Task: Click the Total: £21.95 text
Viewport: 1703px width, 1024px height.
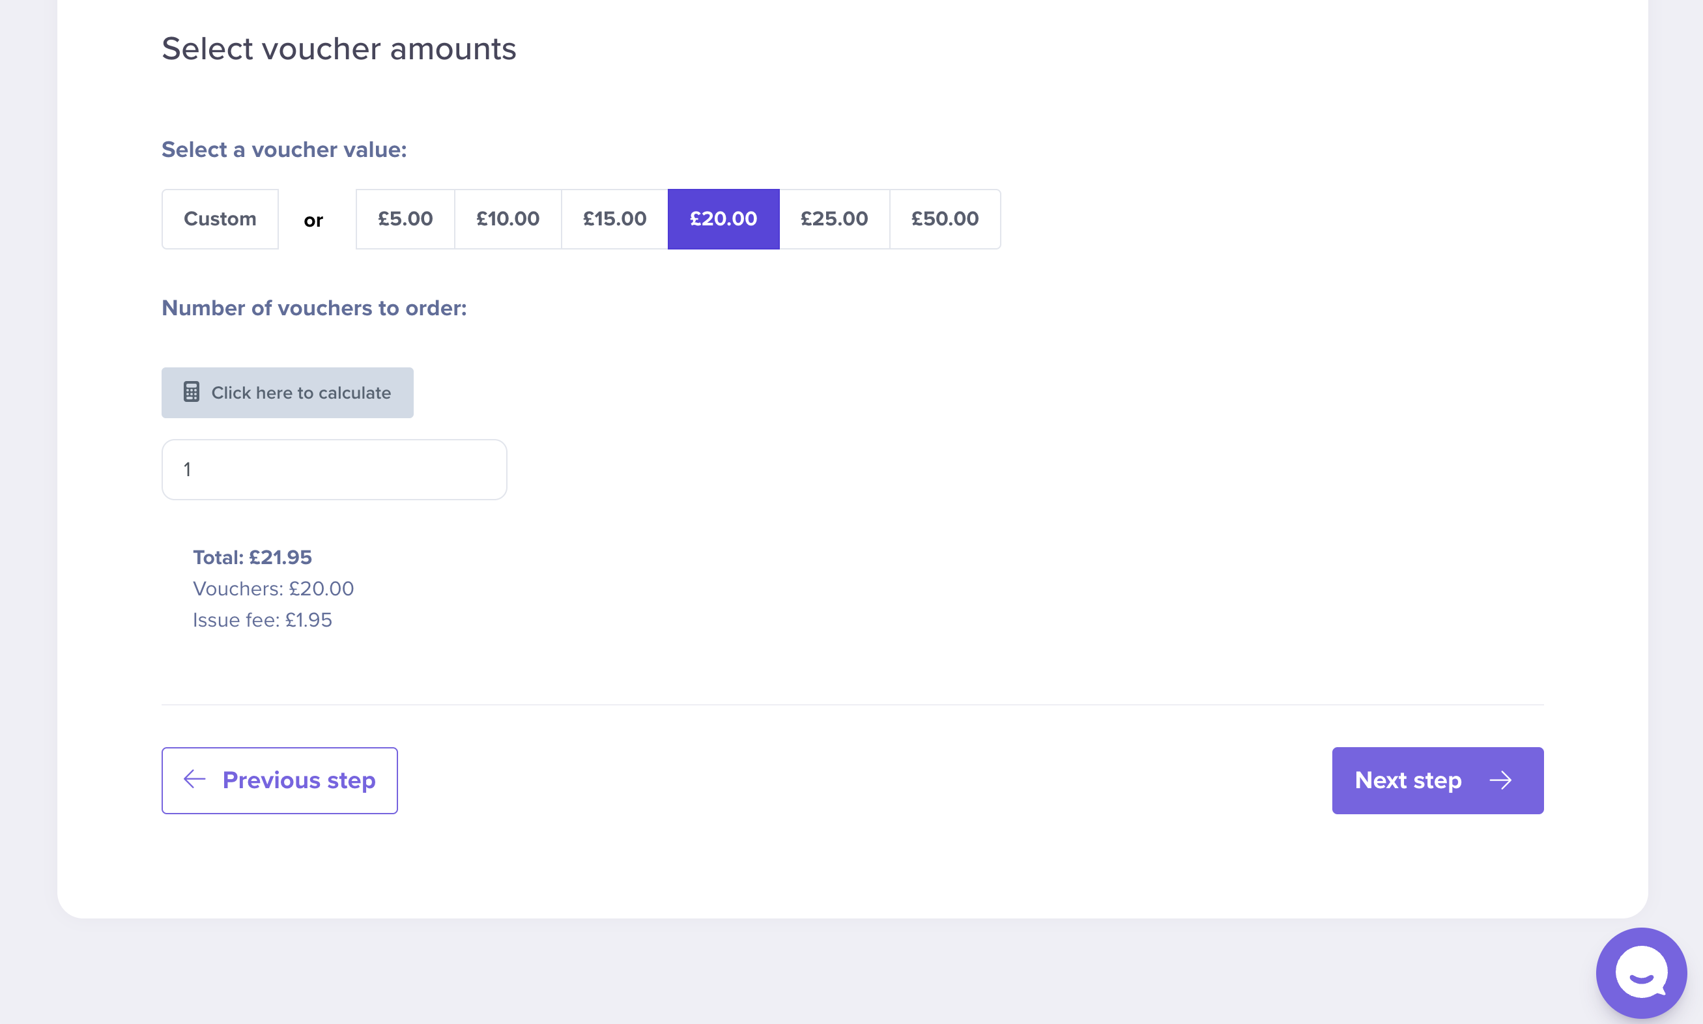Action: point(252,557)
